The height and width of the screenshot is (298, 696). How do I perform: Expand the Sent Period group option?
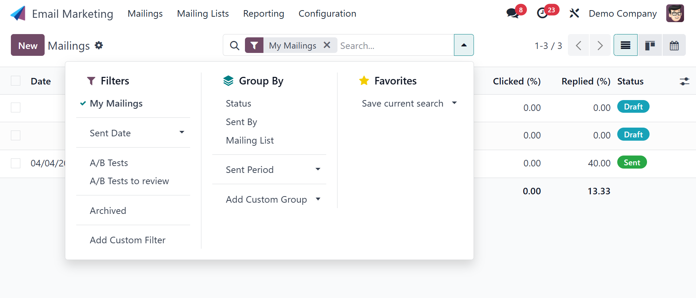[318, 169]
